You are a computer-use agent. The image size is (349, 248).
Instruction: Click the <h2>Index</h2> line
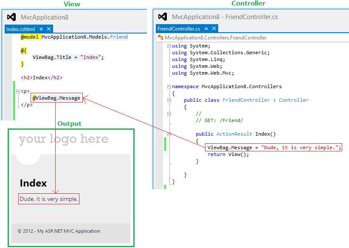[x=42, y=78]
